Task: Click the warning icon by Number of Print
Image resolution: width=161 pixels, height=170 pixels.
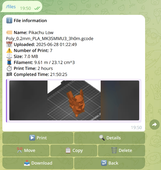Action: pos(9,50)
